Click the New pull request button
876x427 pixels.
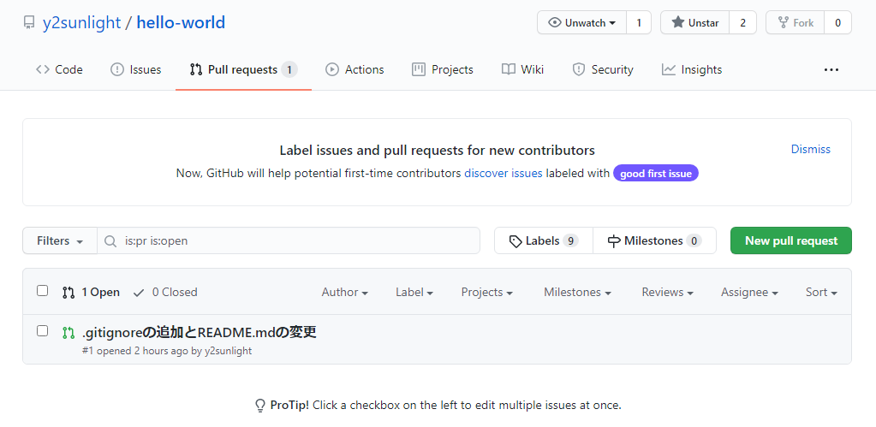(790, 240)
